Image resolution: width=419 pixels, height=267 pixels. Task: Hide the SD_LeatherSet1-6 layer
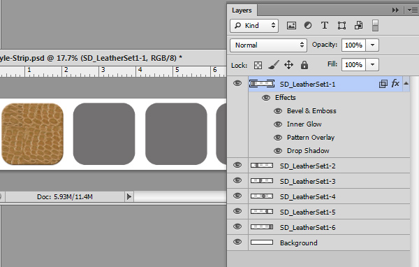pos(237,226)
